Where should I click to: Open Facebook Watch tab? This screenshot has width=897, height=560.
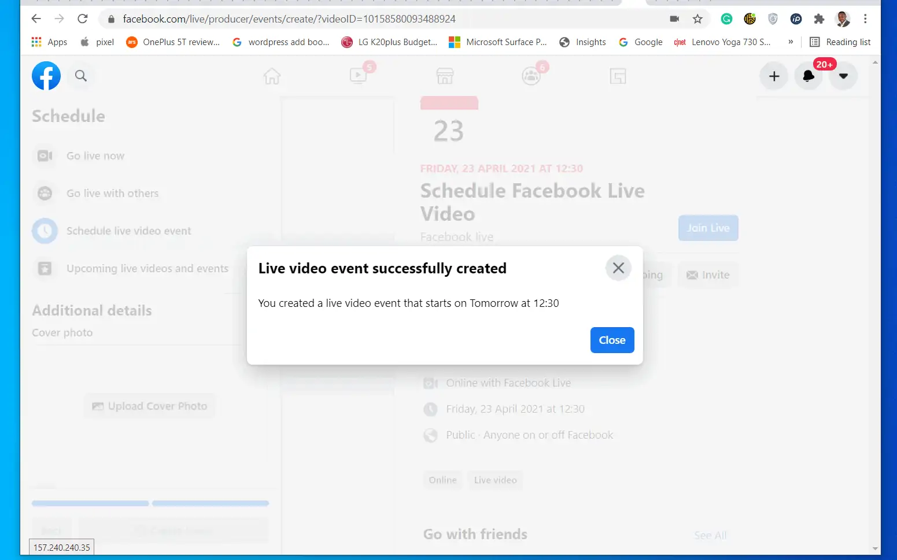(359, 76)
